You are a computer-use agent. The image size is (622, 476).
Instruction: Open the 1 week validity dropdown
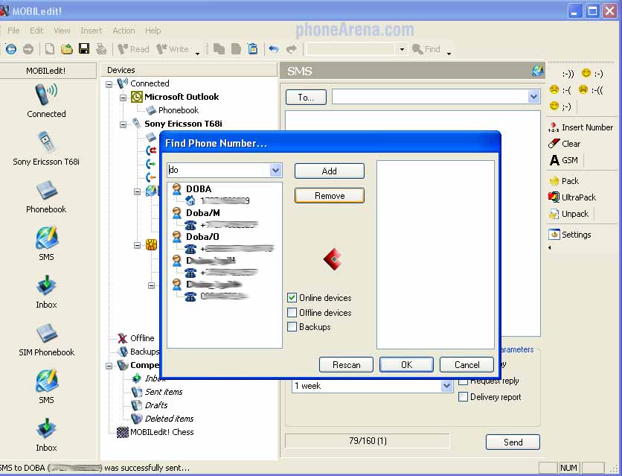(x=446, y=386)
